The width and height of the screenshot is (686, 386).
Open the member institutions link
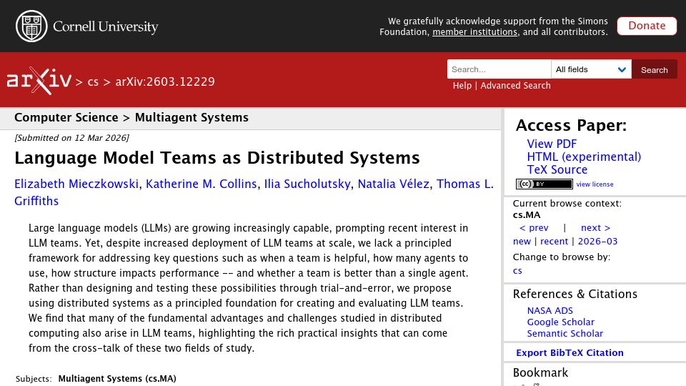tap(474, 32)
